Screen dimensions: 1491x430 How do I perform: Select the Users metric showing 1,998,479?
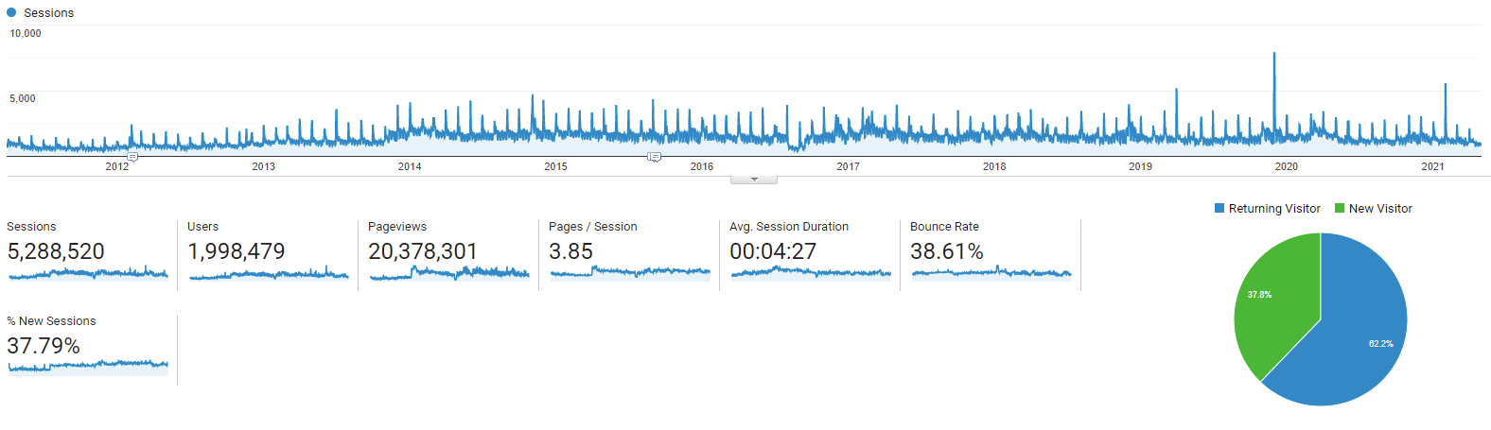coord(236,251)
